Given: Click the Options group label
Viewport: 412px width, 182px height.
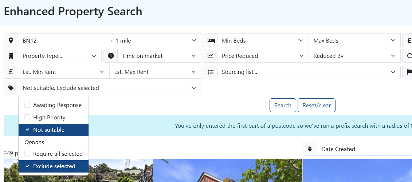Looking at the screenshot, I should pyautogui.click(x=34, y=142).
